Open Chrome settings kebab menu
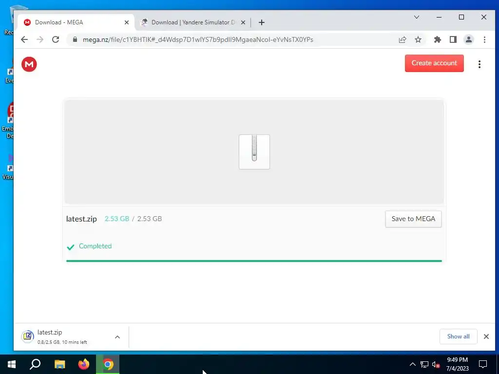 coord(484,39)
